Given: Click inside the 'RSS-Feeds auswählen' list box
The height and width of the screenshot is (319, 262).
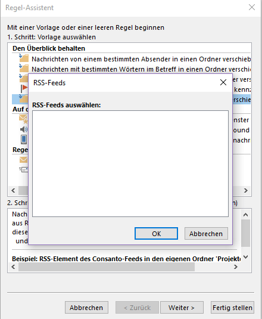Looking at the screenshot, I should (x=130, y=163).
